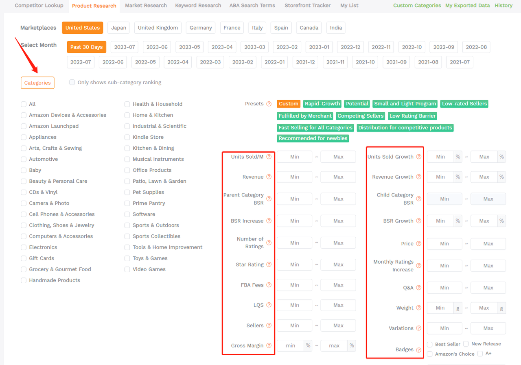Click the Units Sold/M Min field
This screenshot has height=365, width=521.
[295, 157]
